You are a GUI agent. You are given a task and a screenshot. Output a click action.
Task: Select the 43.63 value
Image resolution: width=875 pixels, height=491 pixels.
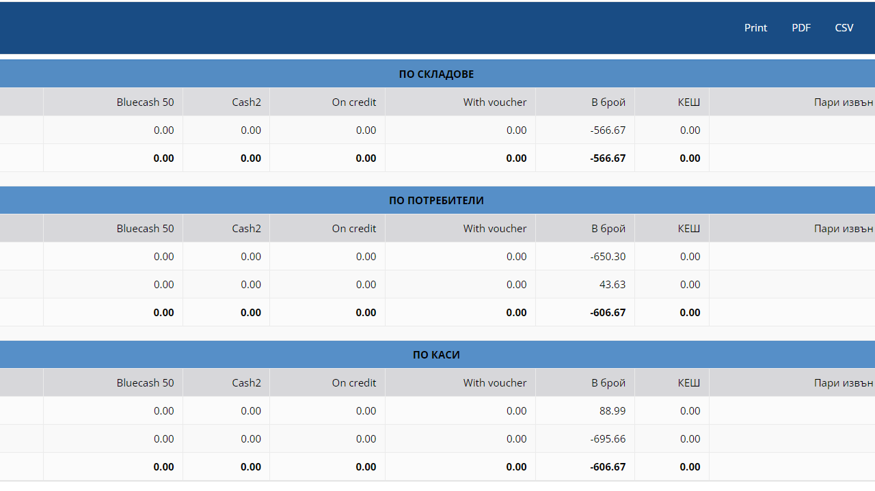pyautogui.click(x=612, y=285)
